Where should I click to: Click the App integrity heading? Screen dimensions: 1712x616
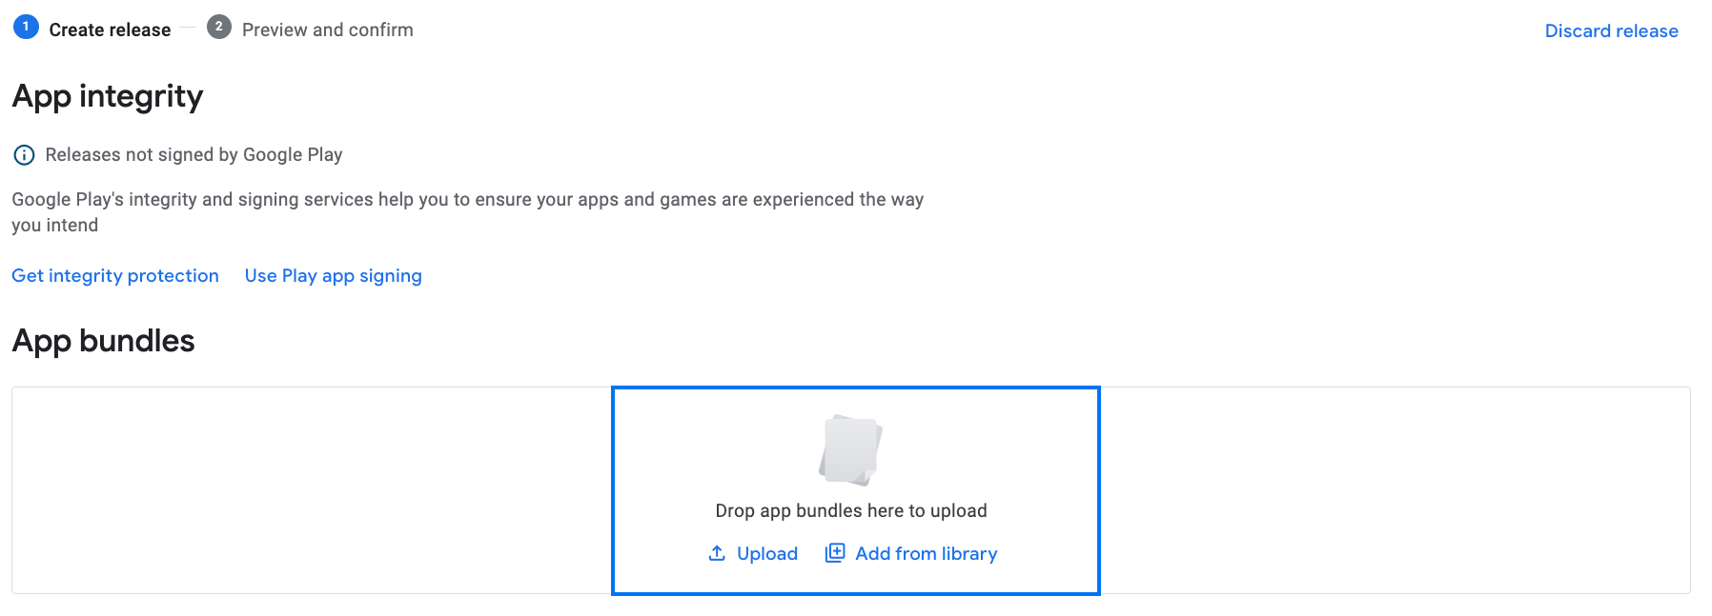click(x=108, y=96)
